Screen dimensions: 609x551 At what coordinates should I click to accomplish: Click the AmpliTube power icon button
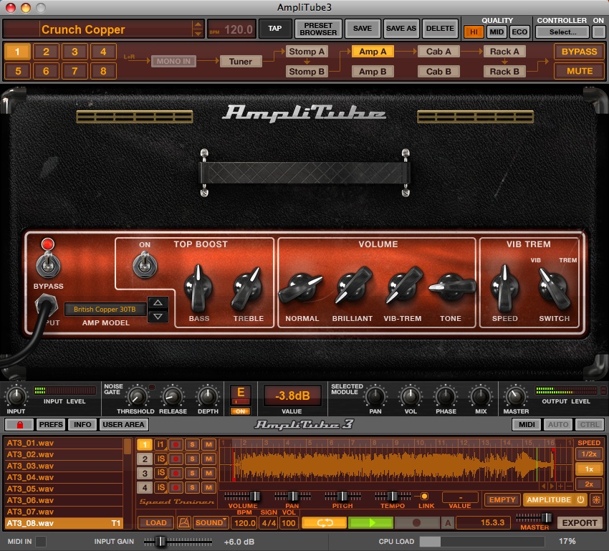580,499
